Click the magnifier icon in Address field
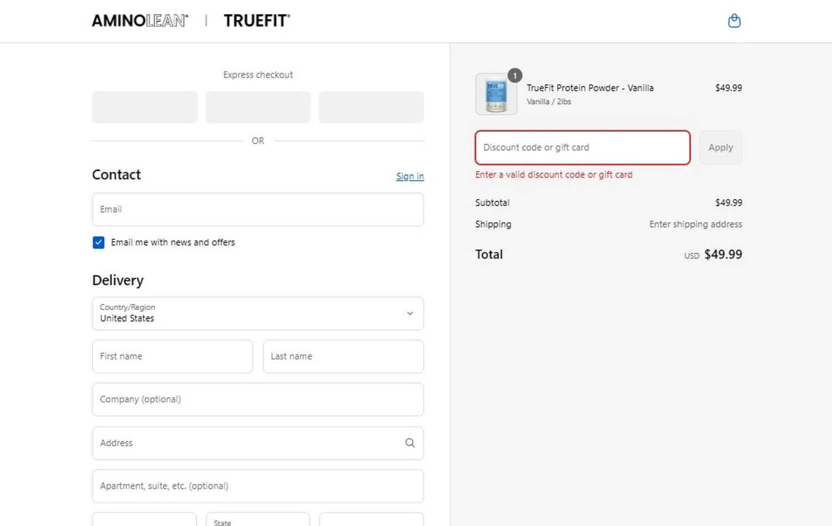This screenshot has width=832, height=526. tap(410, 443)
